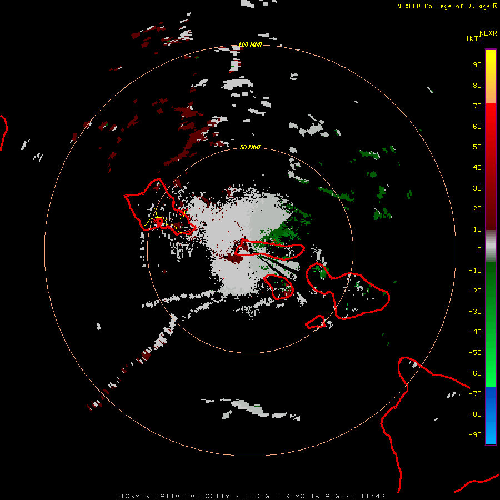The width and height of the screenshot is (500, 500).
Task: Click the 0 value on the velocity scale
Action: (479, 250)
